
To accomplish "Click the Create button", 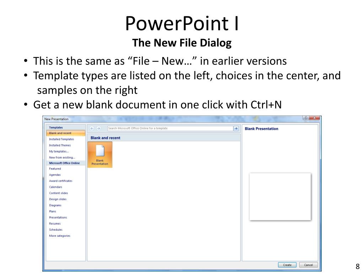I will [287, 265].
